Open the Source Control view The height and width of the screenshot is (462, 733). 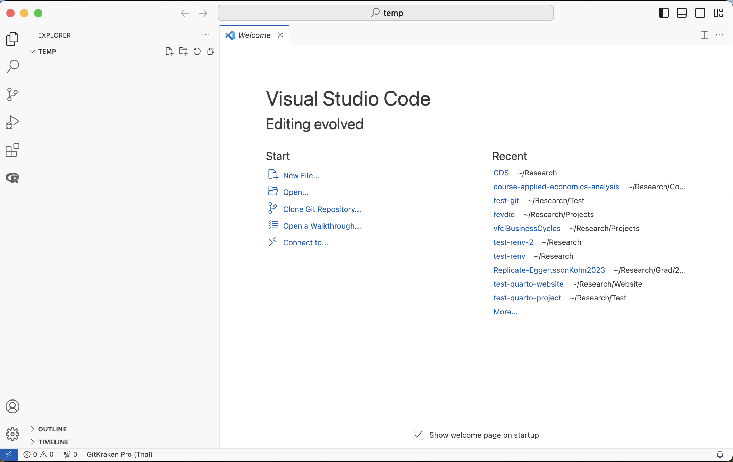(12, 94)
